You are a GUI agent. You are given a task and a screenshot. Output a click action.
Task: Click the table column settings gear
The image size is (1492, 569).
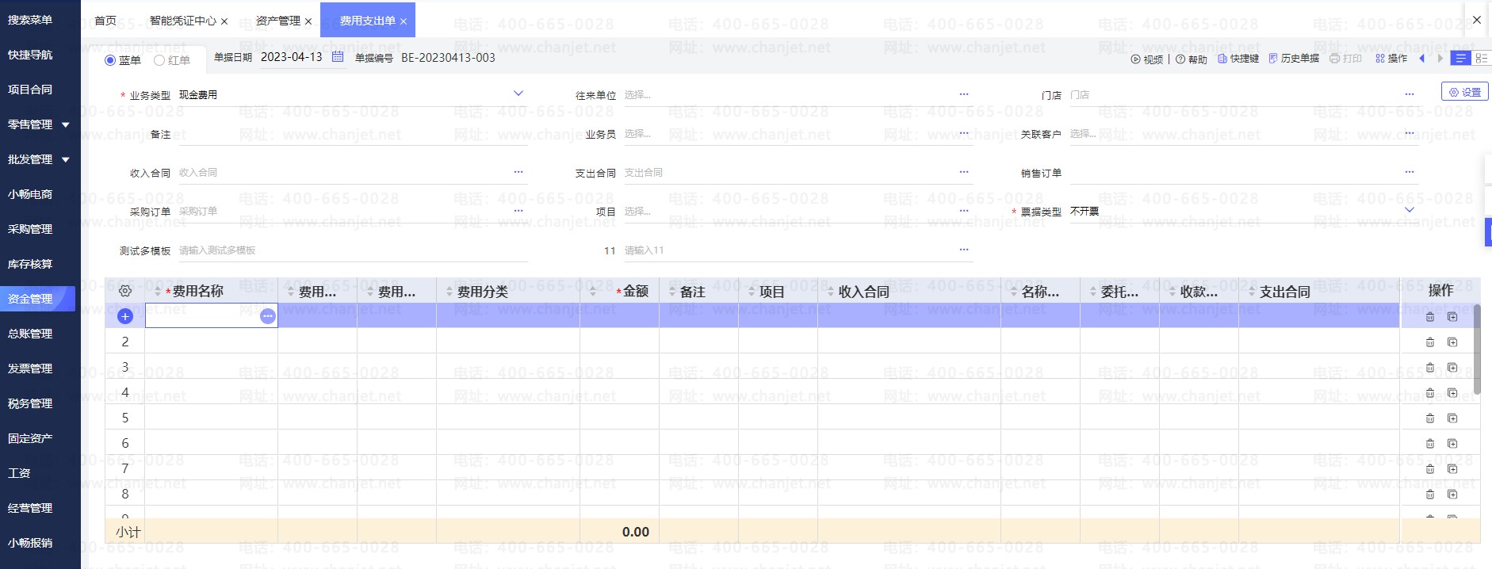pyautogui.click(x=125, y=291)
